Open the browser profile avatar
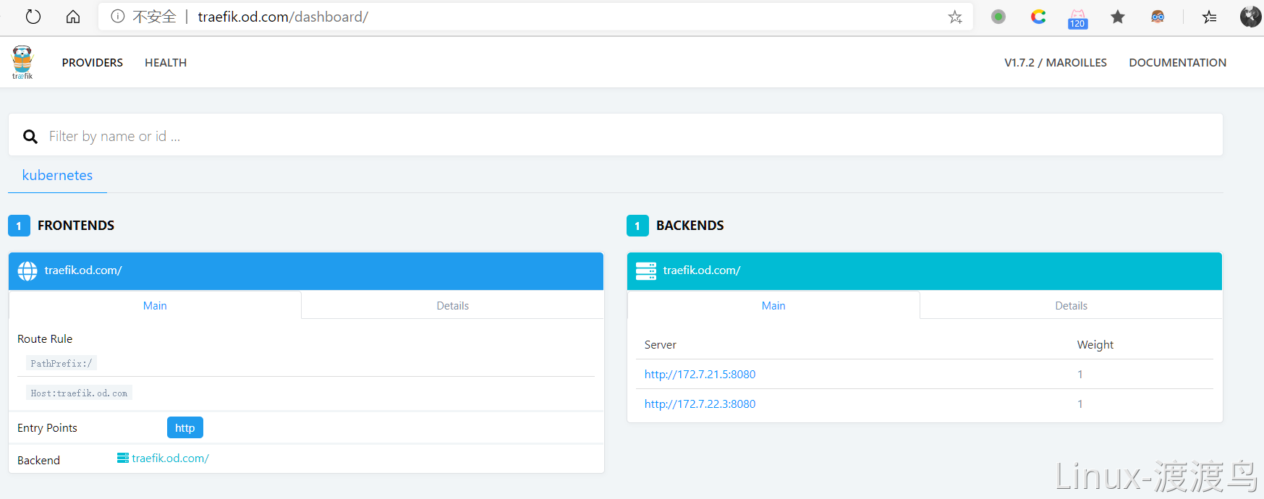1264x499 pixels. coord(1251,17)
